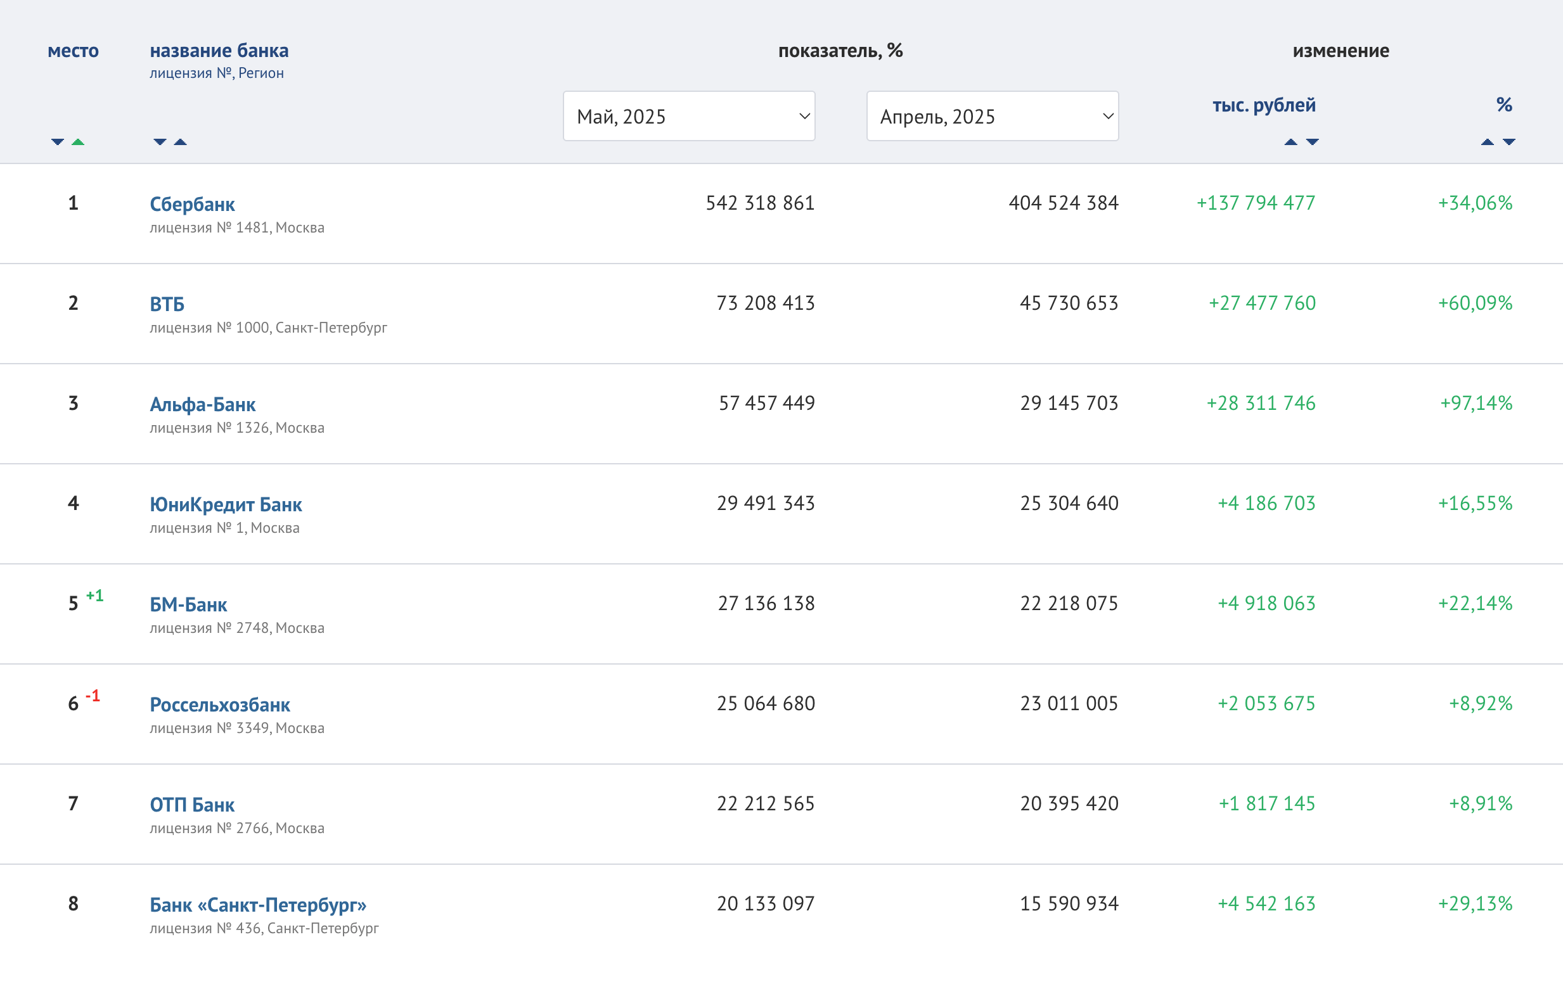
Task: Select ВТБ May value 73 208 413
Action: pos(765,303)
